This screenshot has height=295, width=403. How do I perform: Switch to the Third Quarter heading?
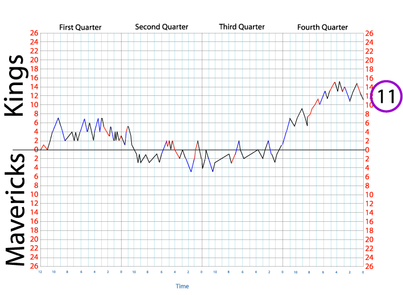242,27
